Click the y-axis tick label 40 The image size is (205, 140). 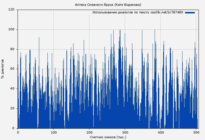(12, 89)
